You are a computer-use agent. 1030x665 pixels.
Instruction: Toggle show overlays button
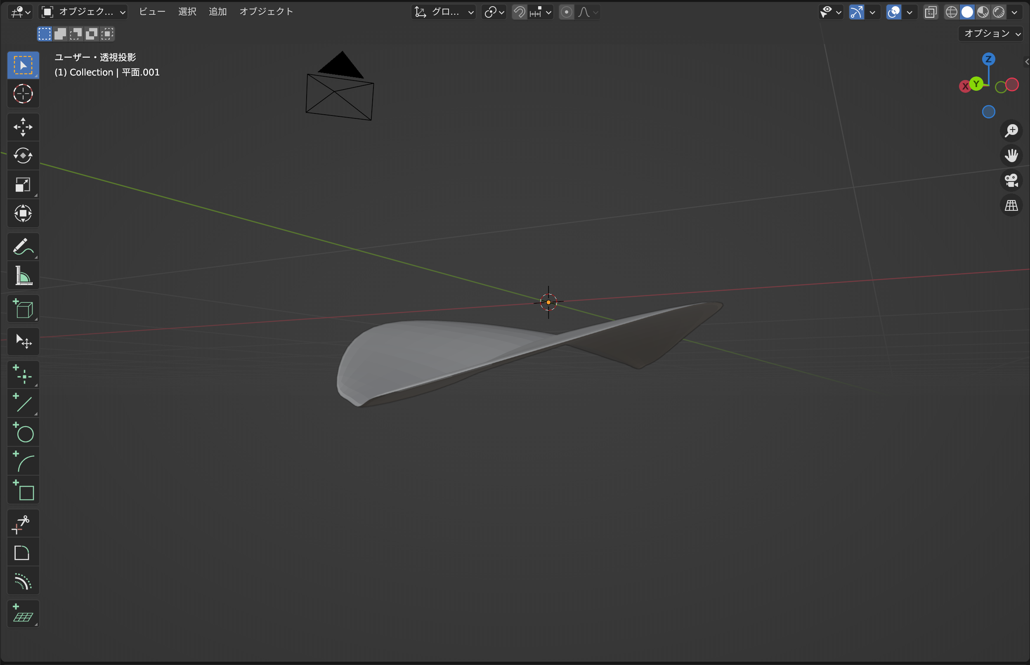pos(893,12)
